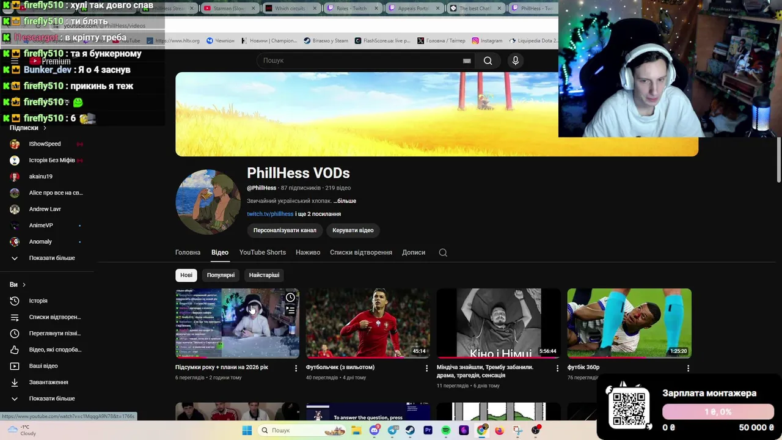Viewport: 782px width, 440px height.
Task: Activate voice search microphone icon
Action: [516, 61]
